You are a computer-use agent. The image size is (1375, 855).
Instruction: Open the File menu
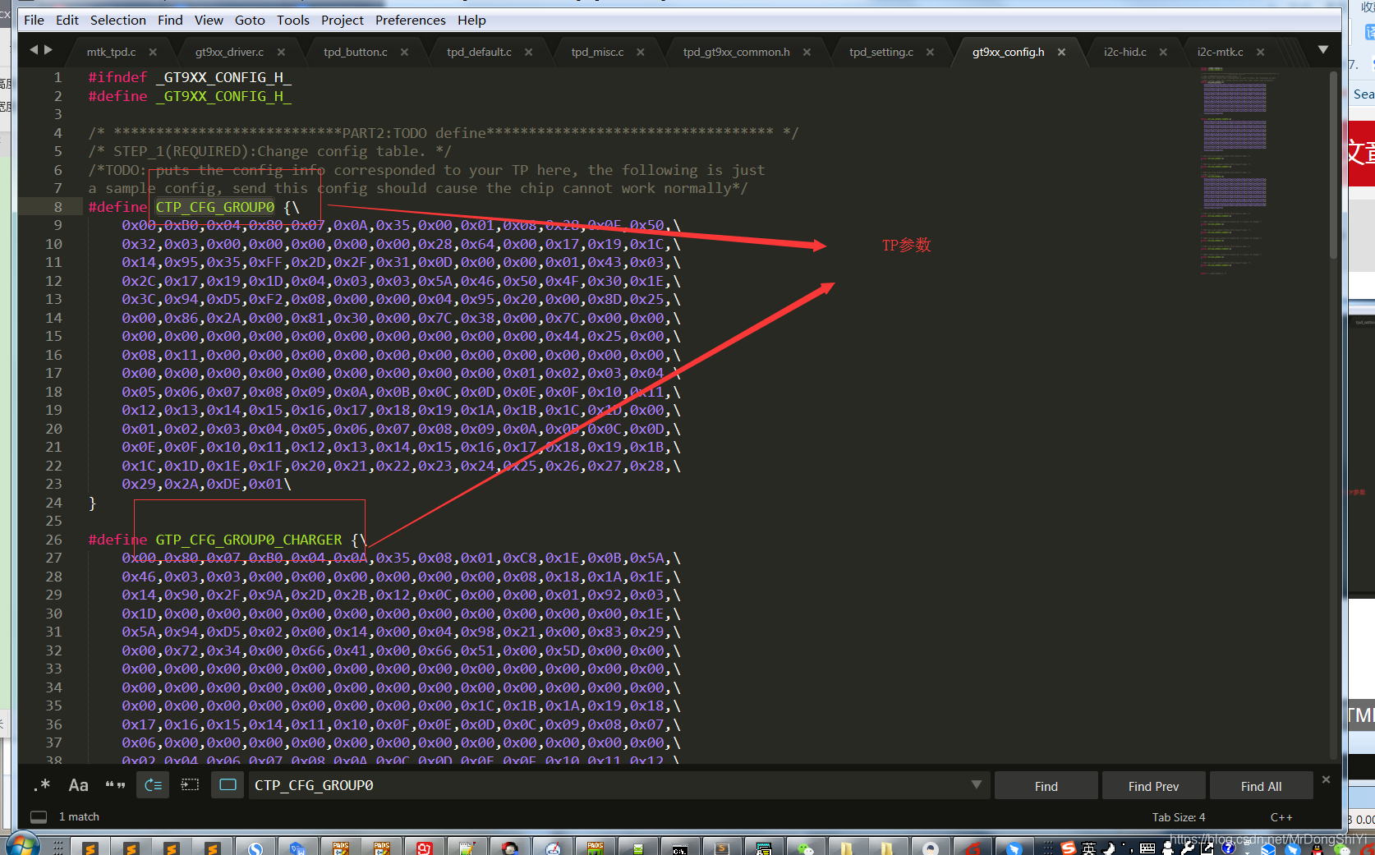click(34, 20)
